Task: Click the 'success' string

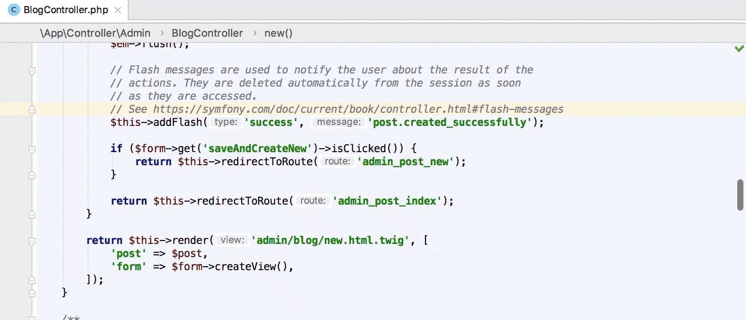Action: pyautogui.click(x=271, y=122)
